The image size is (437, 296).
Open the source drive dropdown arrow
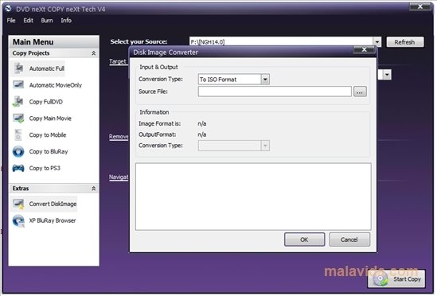pyautogui.click(x=377, y=42)
